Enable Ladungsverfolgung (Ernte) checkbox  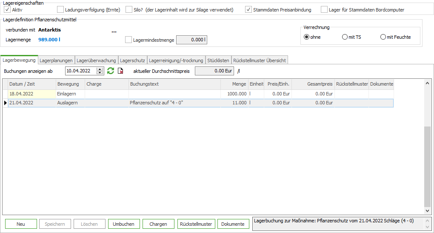pyautogui.click(x=60, y=9)
